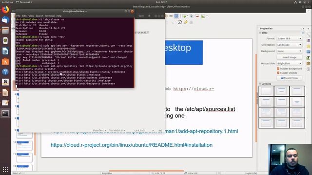The height and width of the screenshot is (175, 312).
Task: Select slide 10 thumbnail in slide panel
Action: click(x=24, y=146)
